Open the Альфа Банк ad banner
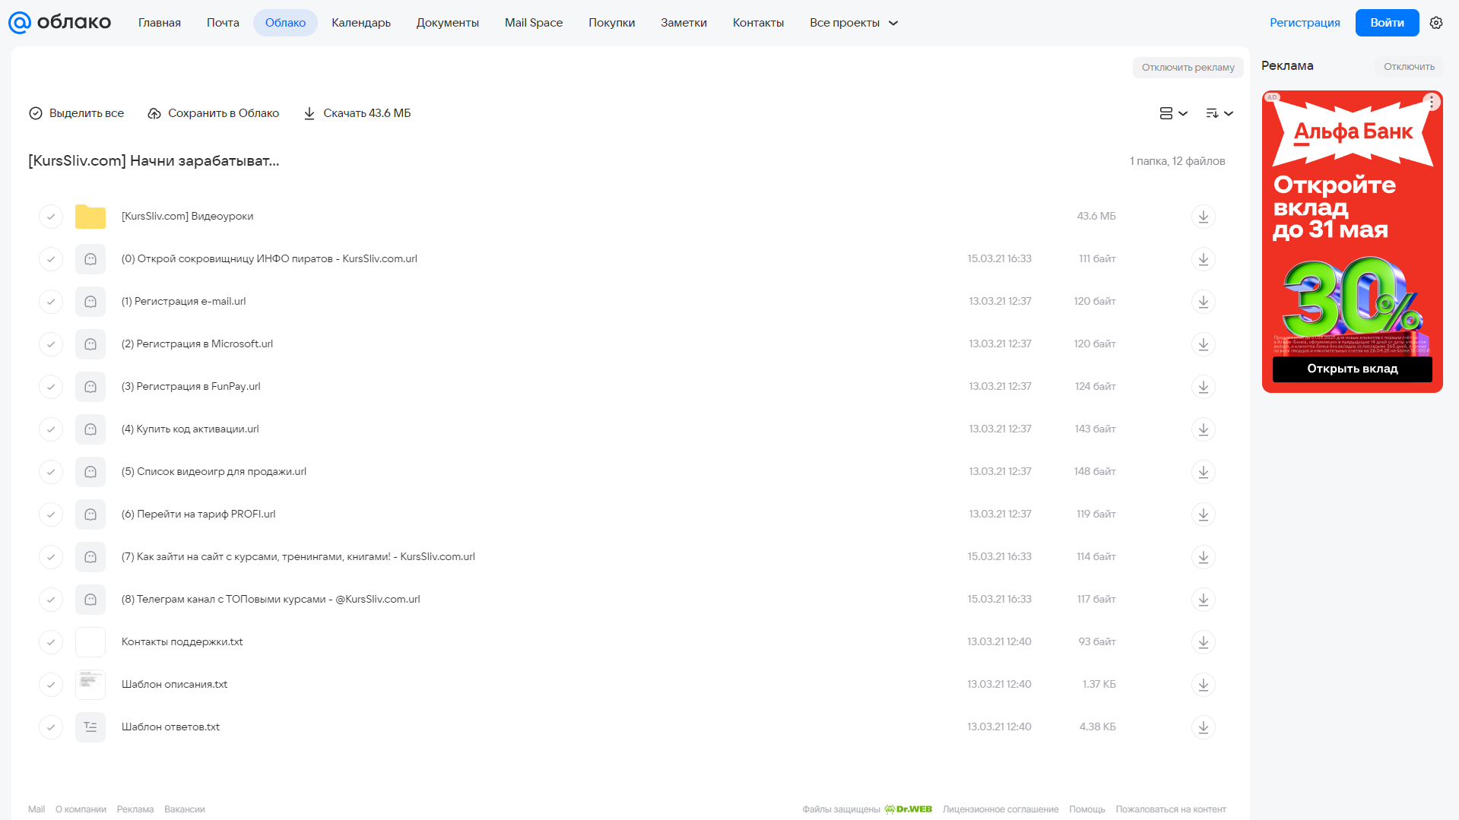This screenshot has height=820, width=1459. tap(1352, 242)
